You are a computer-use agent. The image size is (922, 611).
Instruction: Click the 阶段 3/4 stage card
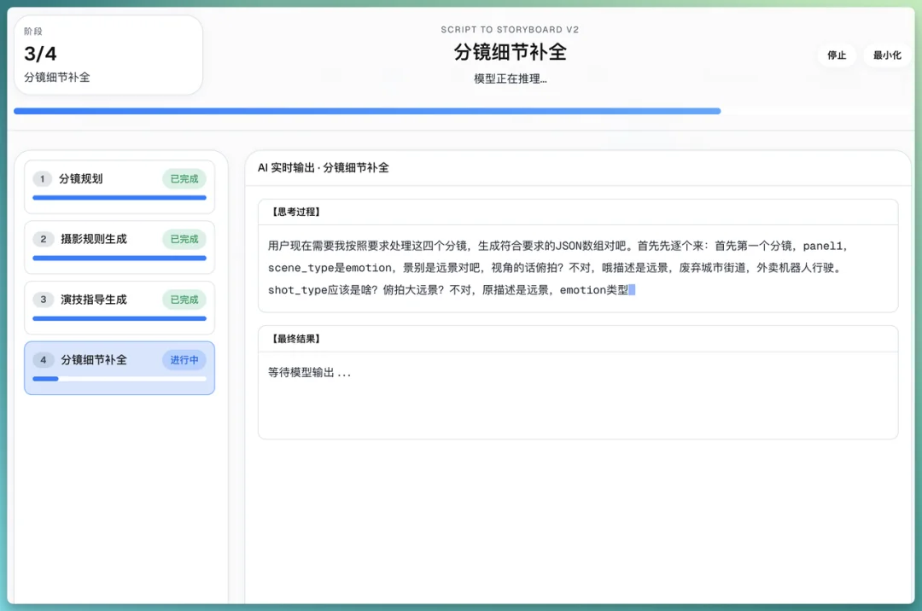[108, 54]
